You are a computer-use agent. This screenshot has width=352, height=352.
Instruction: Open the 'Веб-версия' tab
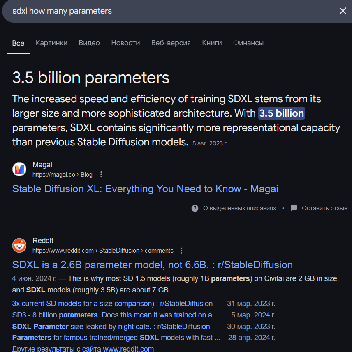coord(171,43)
